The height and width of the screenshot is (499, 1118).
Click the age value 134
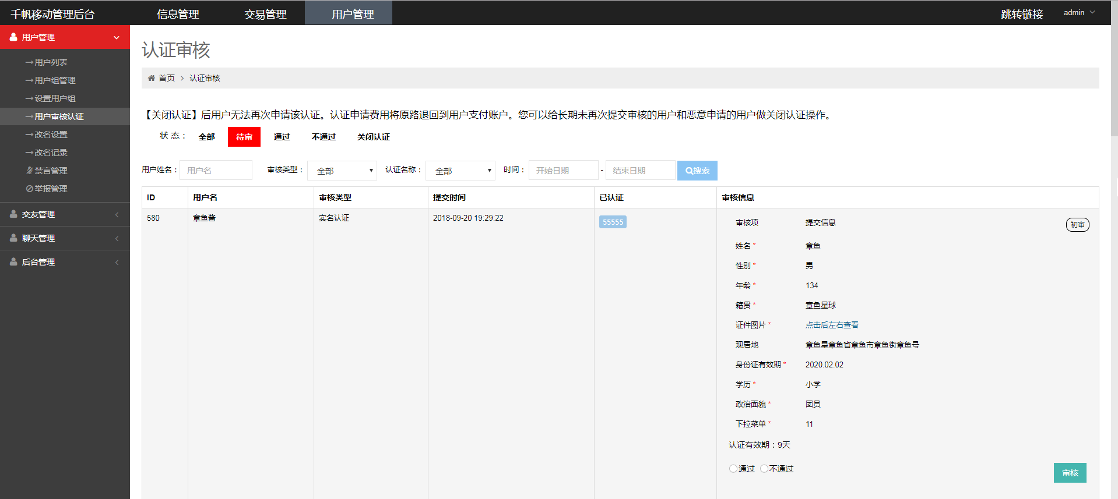812,285
